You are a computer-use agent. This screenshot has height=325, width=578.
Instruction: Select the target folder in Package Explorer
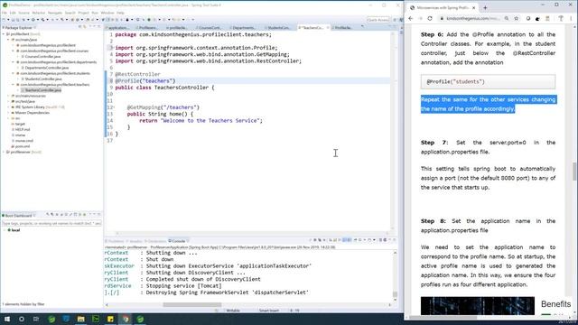(x=20, y=124)
